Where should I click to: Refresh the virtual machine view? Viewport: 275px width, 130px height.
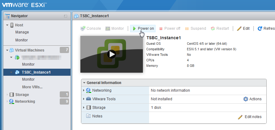pos(266,29)
